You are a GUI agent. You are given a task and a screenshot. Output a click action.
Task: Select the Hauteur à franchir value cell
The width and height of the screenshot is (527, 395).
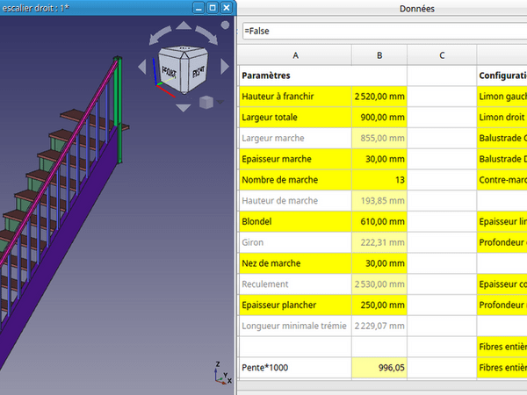[379, 96]
